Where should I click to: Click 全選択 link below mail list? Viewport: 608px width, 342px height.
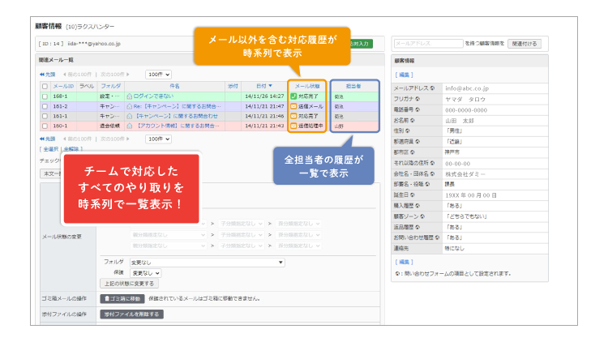[x=51, y=149]
